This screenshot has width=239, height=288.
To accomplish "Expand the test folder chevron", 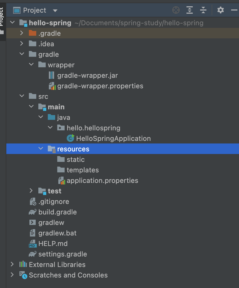I will [31, 191].
